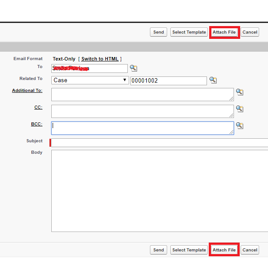
Task: Click the top Select Template button
Action: pyautogui.click(x=189, y=32)
